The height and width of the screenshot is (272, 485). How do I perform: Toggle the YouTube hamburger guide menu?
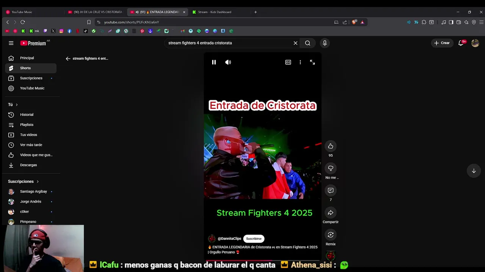coord(11,43)
